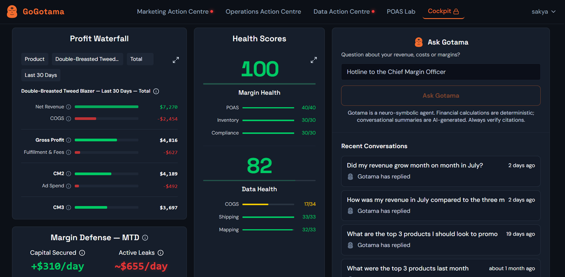This screenshot has height=277, width=565.
Task: Select the Cockpit tab
Action: [x=443, y=12]
